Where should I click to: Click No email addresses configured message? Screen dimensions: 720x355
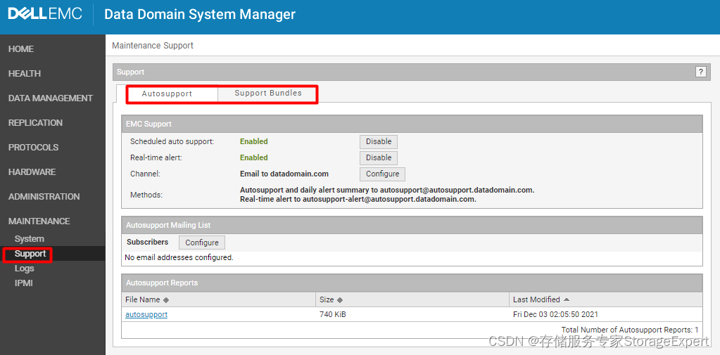coord(179,258)
